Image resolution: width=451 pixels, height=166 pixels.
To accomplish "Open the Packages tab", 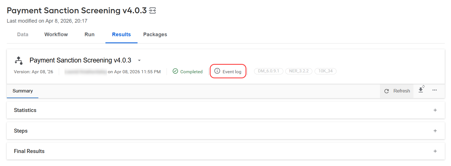I will 155,35.
